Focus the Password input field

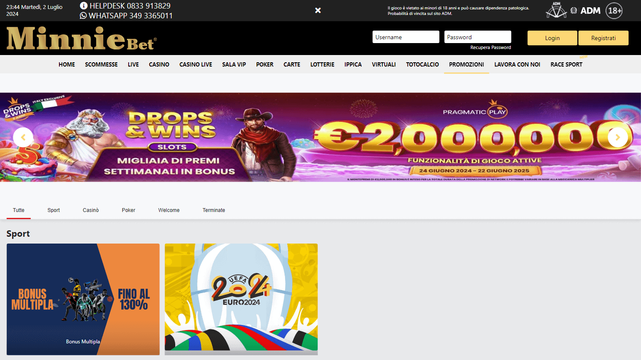click(477, 37)
